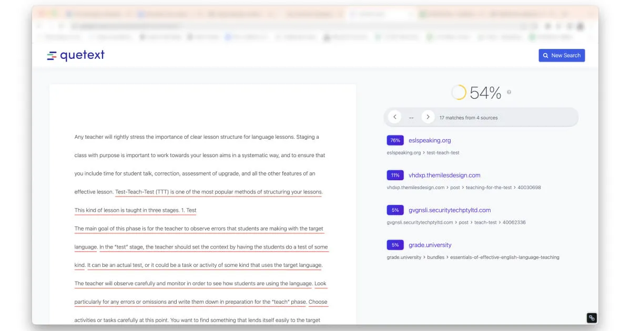Select the 5% badge for grade.university
The image size is (631, 331).
pos(395,245)
